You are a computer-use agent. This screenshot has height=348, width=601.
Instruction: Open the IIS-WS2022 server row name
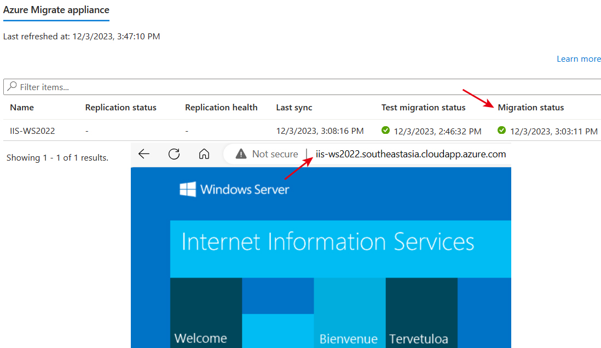click(x=32, y=131)
